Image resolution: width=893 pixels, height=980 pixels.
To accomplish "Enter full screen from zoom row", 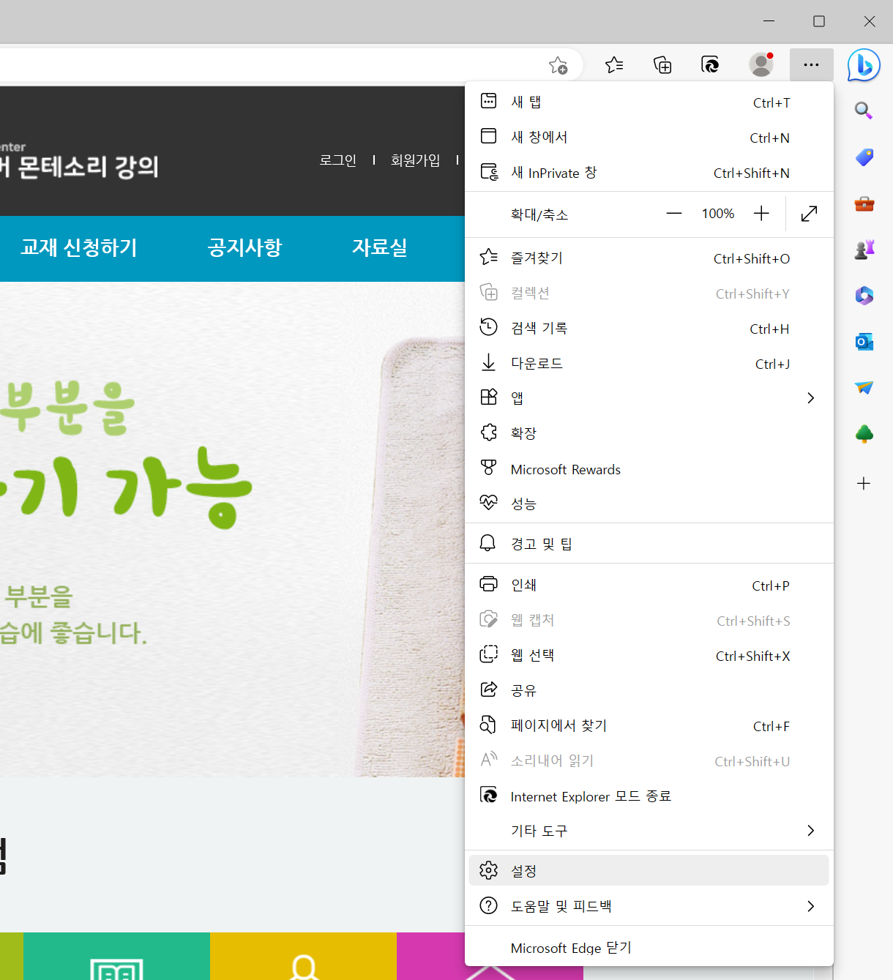I will [x=809, y=214].
